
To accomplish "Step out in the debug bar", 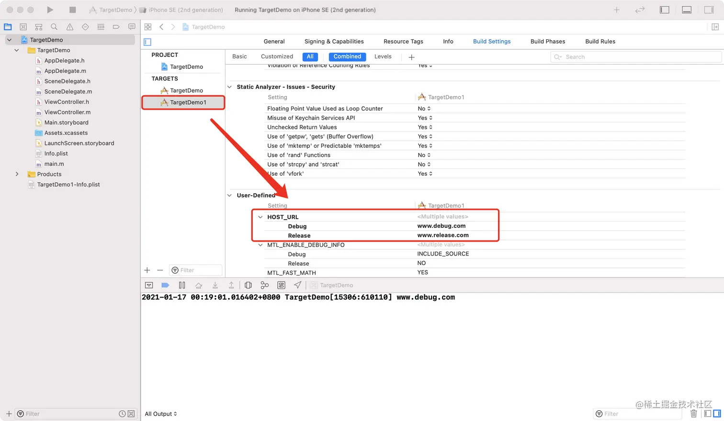I will pyautogui.click(x=231, y=285).
